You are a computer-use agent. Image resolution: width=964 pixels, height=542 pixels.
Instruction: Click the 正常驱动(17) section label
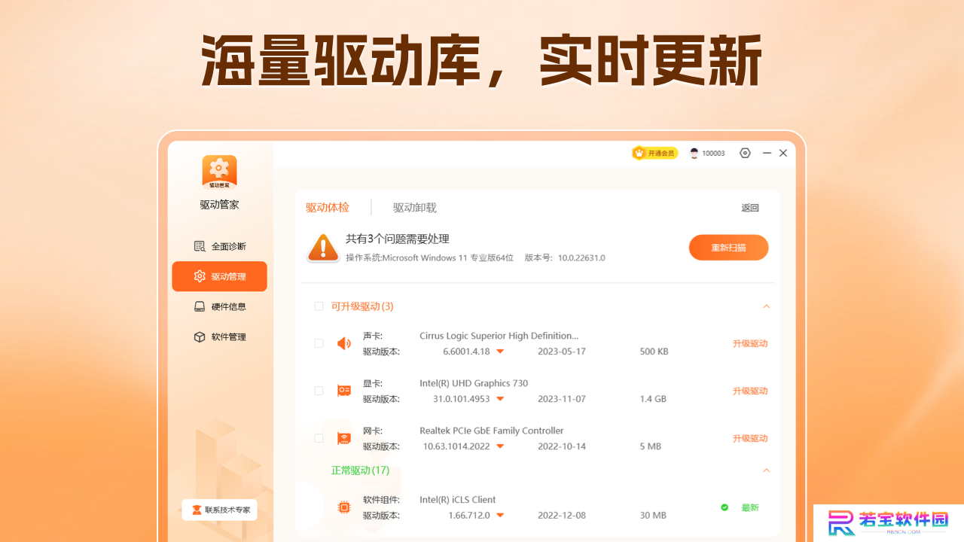pyautogui.click(x=360, y=470)
